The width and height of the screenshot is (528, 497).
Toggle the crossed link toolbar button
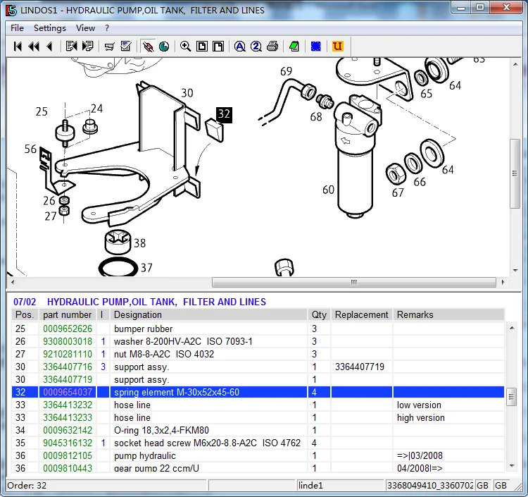(148, 47)
